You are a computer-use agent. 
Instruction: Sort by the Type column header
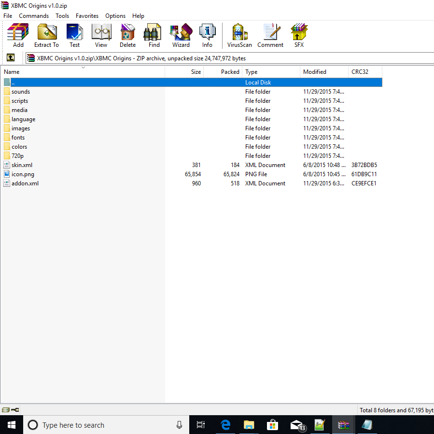click(x=271, y=71)
